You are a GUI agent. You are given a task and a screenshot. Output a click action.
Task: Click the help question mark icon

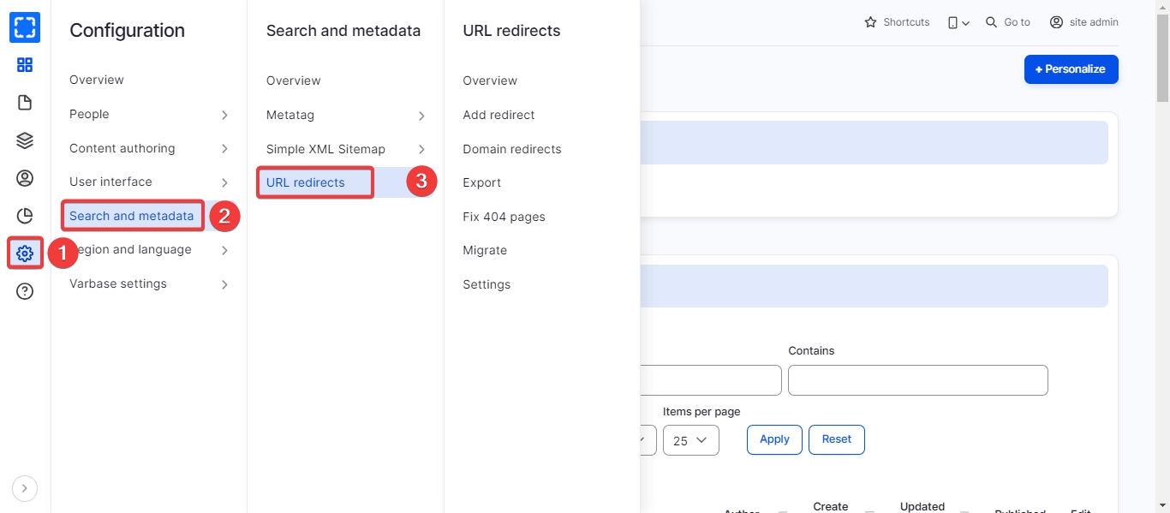(25, 292)
